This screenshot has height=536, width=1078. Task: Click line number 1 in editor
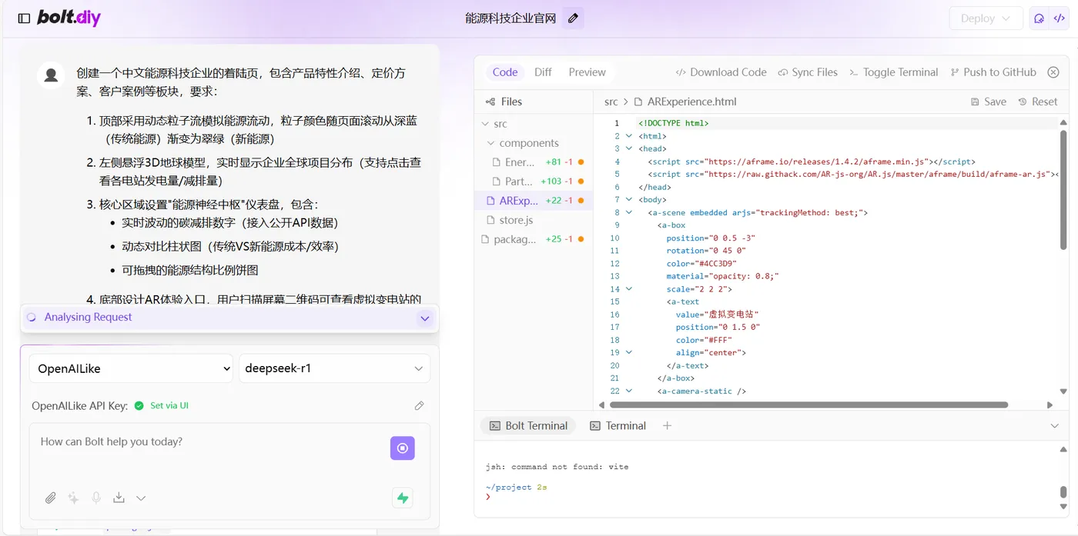point(616,124)
